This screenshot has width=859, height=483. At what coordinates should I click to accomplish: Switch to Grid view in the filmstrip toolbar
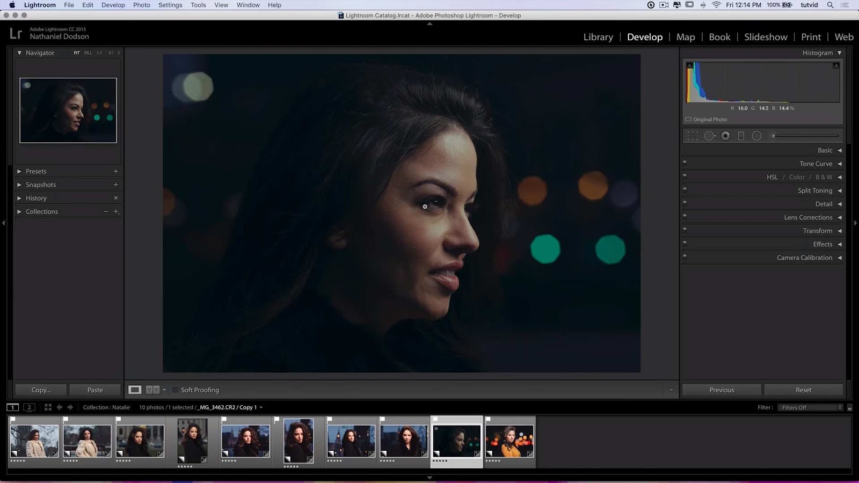click(49, 407)
